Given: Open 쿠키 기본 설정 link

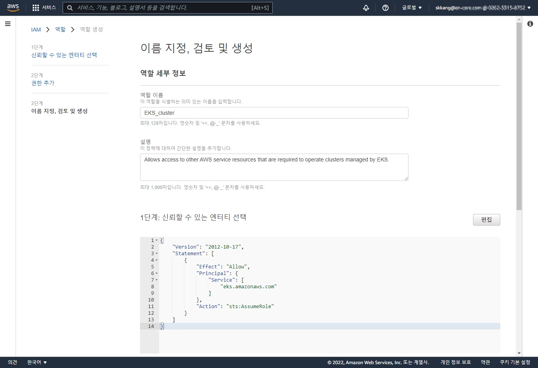Looking at the screenshot, I should (515, 363).
